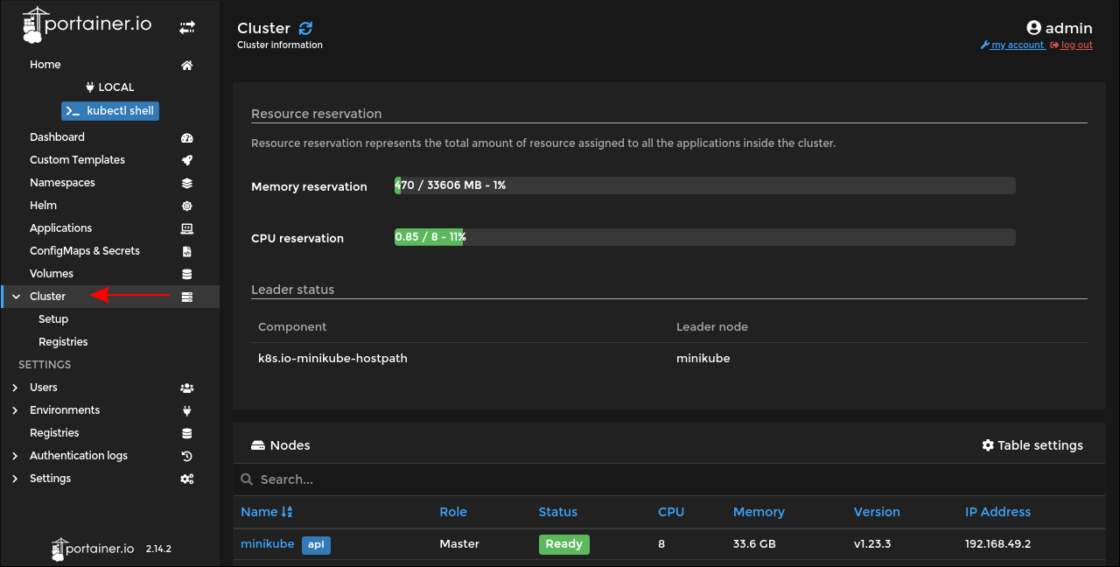Image resolution: width=1120 pixels, height=567 pixels.
Task: Sort nodes by the Status column
Action: pyautogui.click(x=558, y=512)
